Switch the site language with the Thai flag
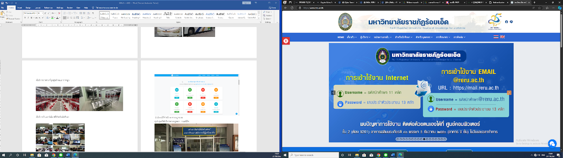 click(496, 37)
